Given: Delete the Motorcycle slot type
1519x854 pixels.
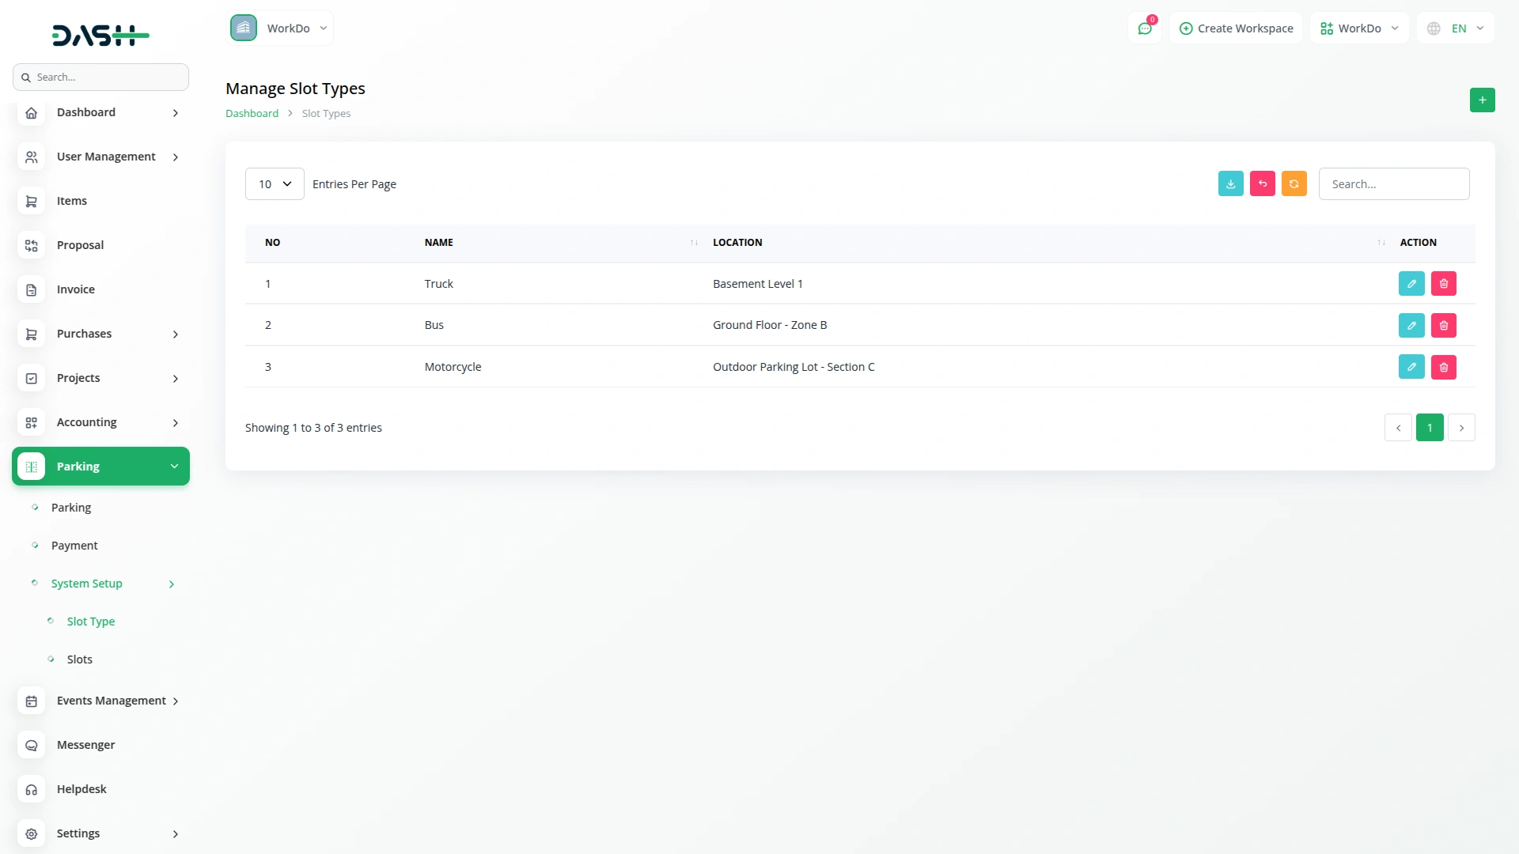Looking at the screenshot, I should click(1443, 367).
